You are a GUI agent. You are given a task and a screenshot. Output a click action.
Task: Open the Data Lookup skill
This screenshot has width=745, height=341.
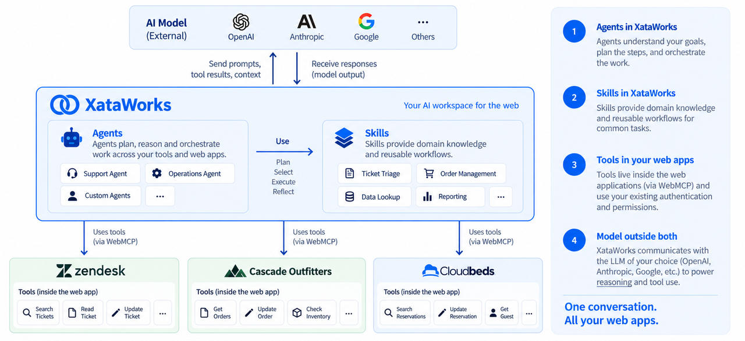(374, 197)
